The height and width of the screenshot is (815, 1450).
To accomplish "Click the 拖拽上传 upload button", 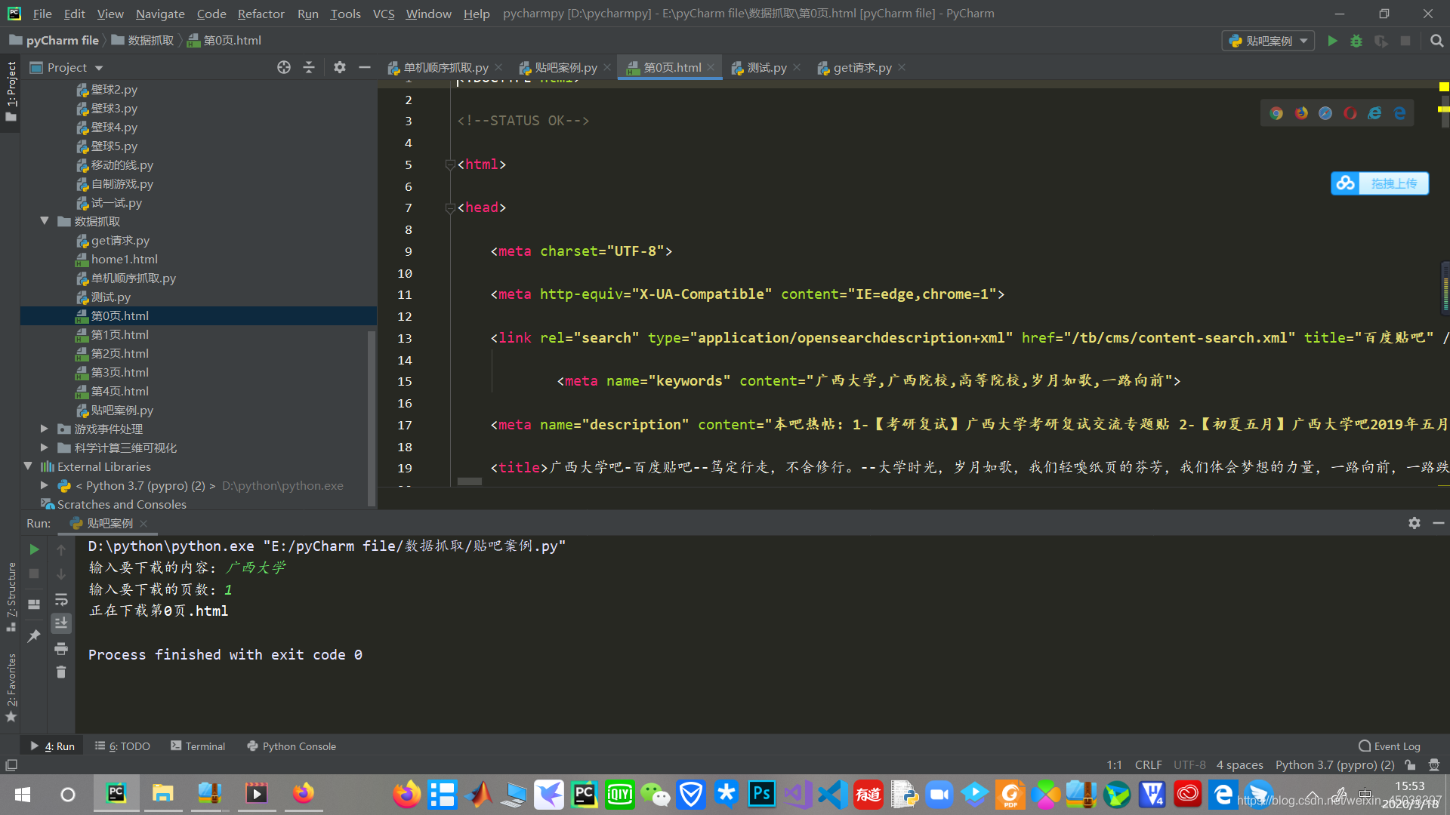I will [1393, 183].
